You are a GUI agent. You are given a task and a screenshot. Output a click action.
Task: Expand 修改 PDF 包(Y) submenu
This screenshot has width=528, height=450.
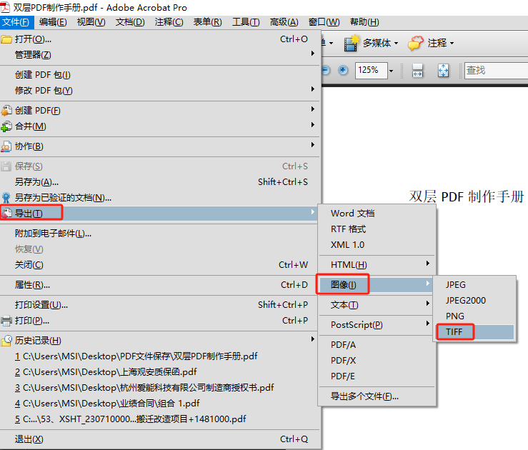click(x=160, y=90)
